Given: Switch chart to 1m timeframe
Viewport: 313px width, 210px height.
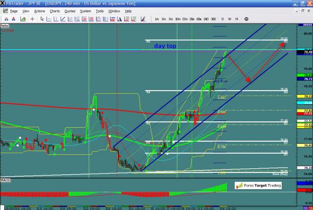Looking at the screenshot, I should pos(156,19).
